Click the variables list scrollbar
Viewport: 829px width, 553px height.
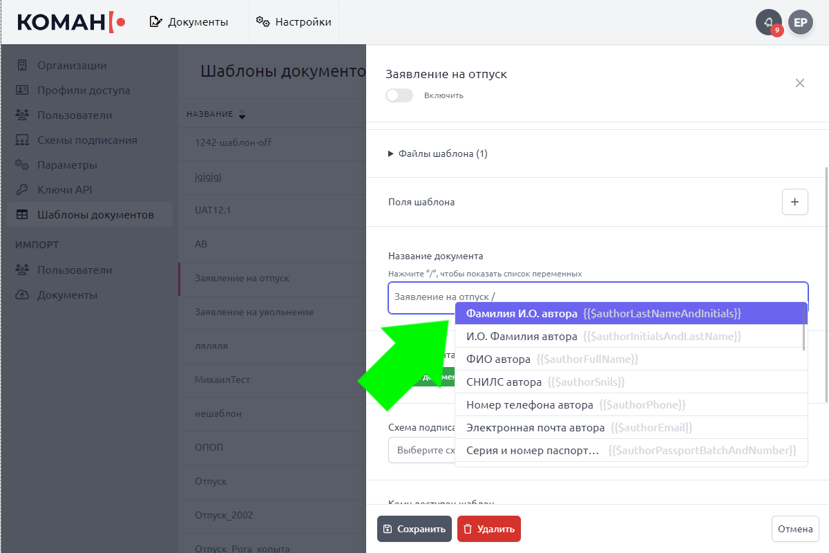point(804,326)
